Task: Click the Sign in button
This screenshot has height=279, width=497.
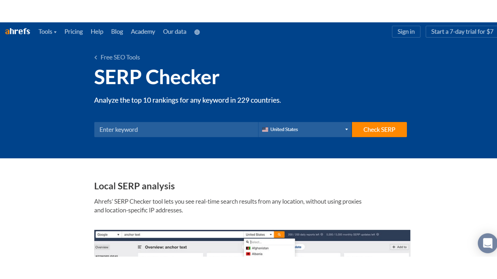Action: pyautogui.click(x=406, y=32)
